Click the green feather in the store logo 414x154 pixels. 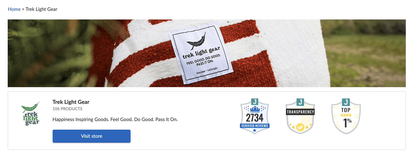pos(31,107)
